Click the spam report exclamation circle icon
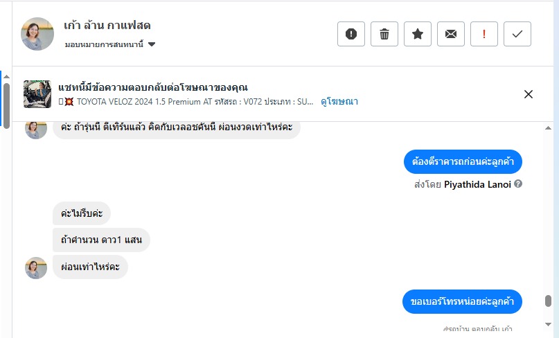The width and height of the screenshot is (559, 338). pos(351,34)
